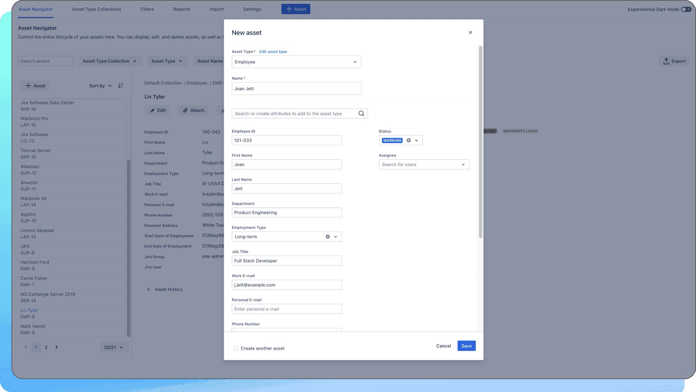Image resolution: width=696 pixels, height=392 pixels.
Task: Open the Import menu item
Action: (x=217, y=9)
